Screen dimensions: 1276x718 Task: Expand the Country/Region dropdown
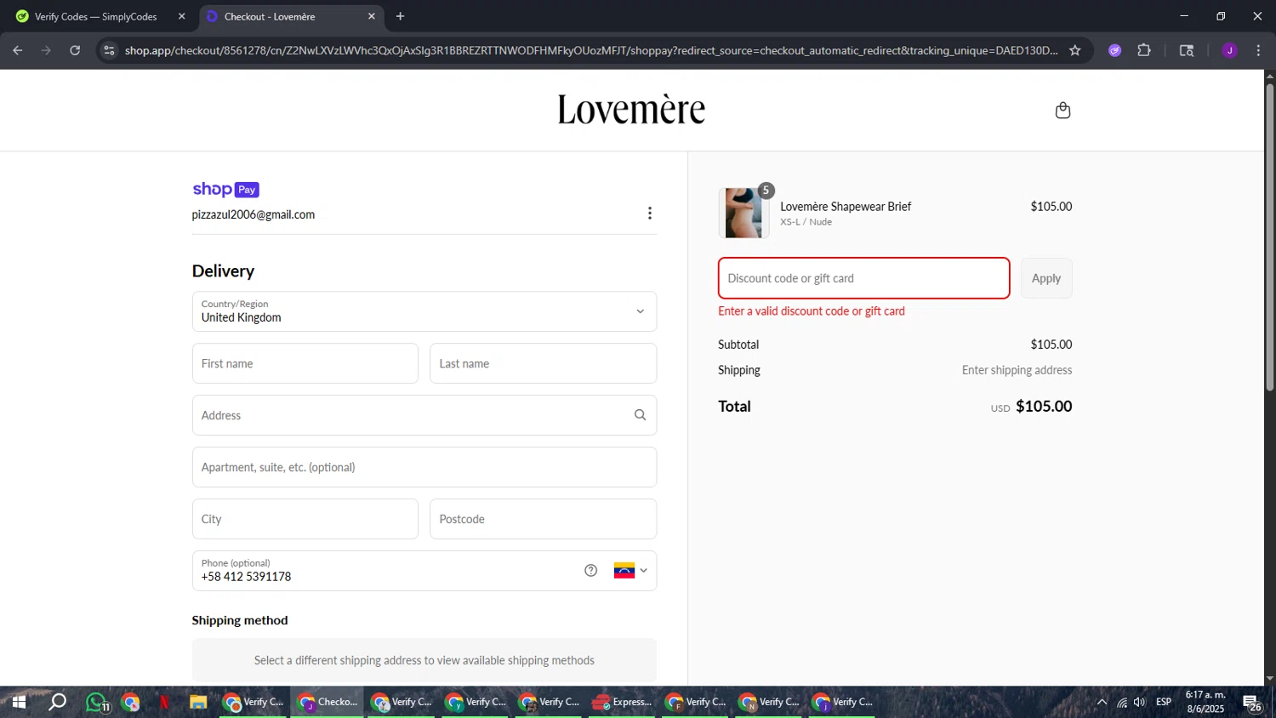click(424, 311)
